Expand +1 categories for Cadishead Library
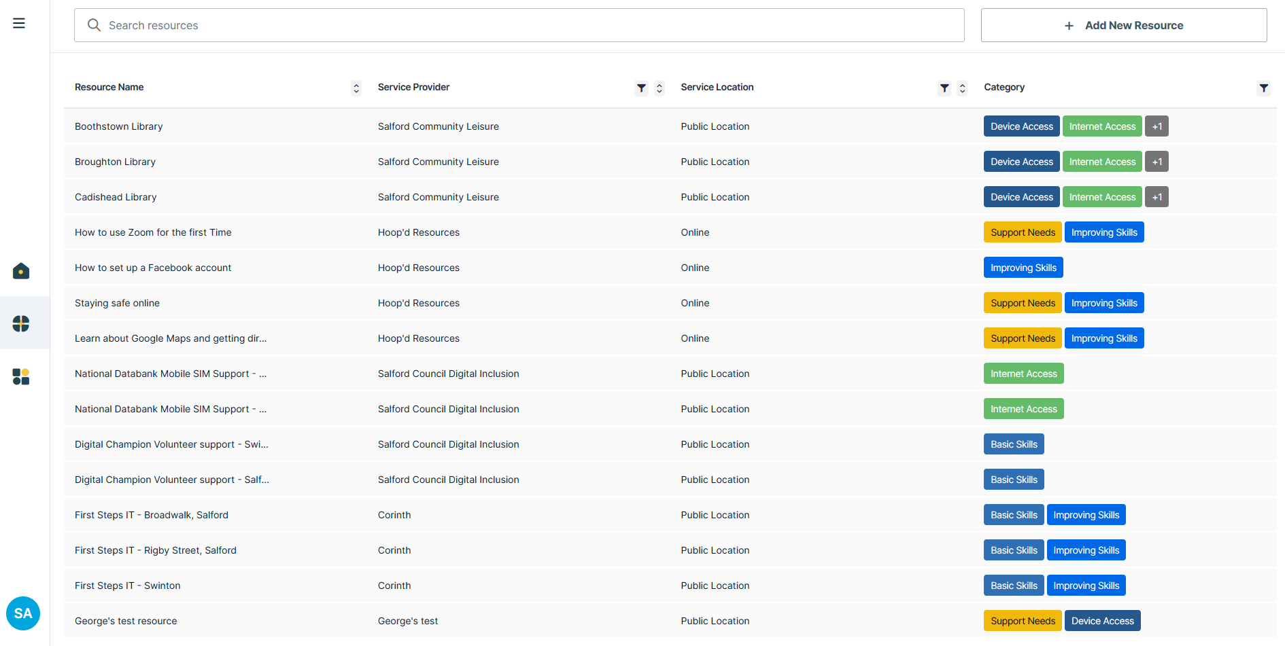1285x646 pixels. (x=1156, y=197)
